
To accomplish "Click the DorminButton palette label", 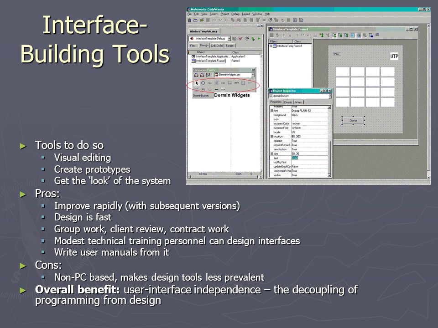I will [x=201, y=96].
